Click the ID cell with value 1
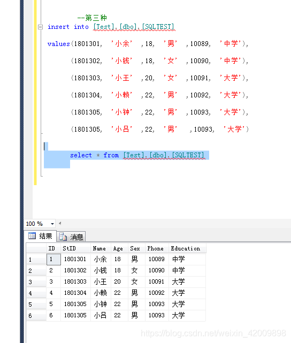The width and height of the screenshot is (291, 343). pyautogui.click(x=53, y=260)
